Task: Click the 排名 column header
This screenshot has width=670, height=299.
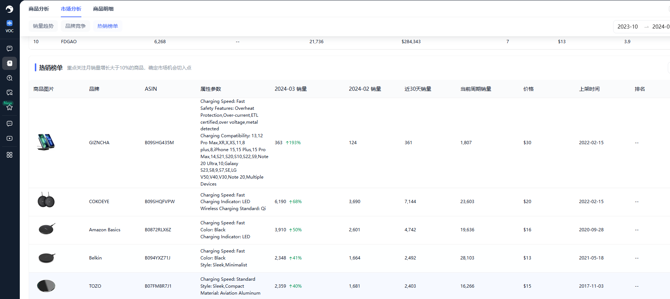Action: (x=640, y=89)
